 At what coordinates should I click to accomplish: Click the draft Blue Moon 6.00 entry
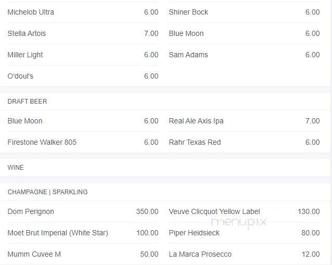point(83,121)
